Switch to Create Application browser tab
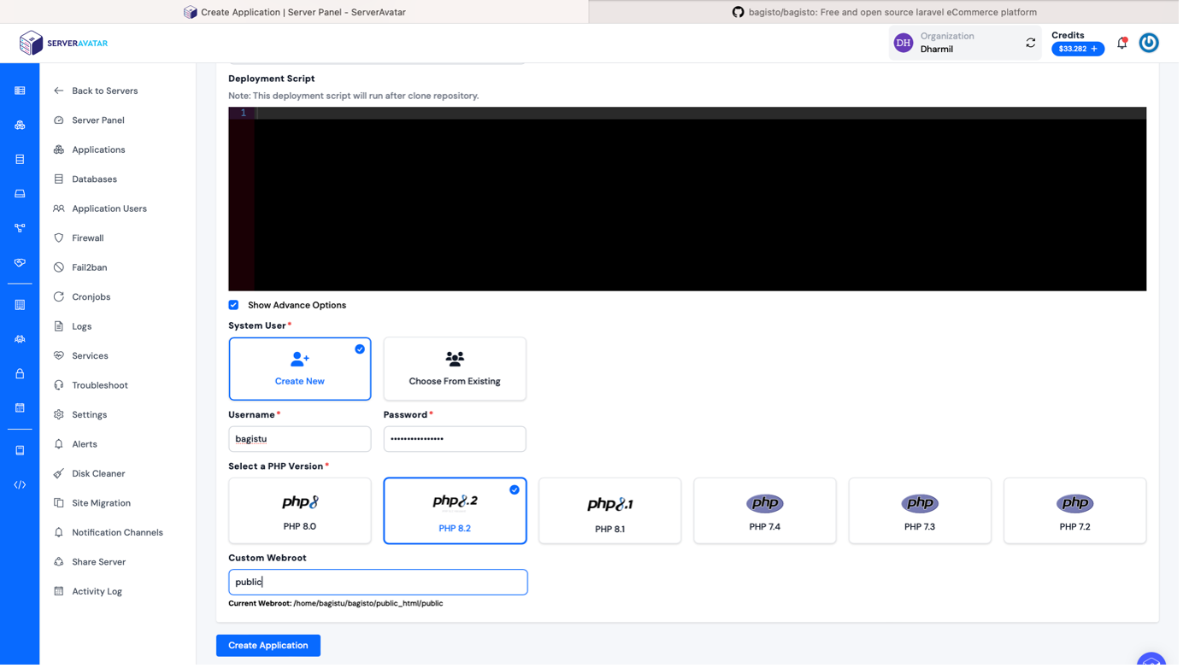The image size is (1183, 668). pos(296,12)
